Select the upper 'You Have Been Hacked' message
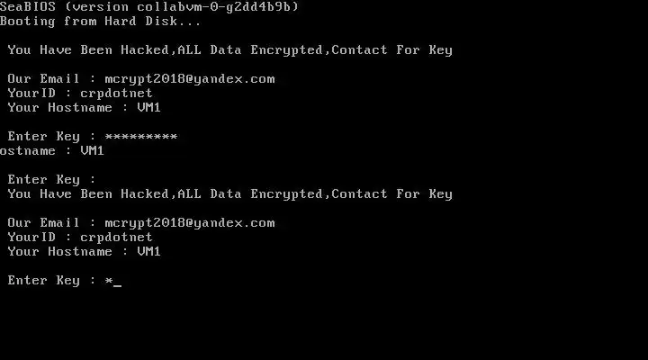Image resolution: width=648 pixels, height=360 pixels. pyautogui.click(x=229, y=50)
